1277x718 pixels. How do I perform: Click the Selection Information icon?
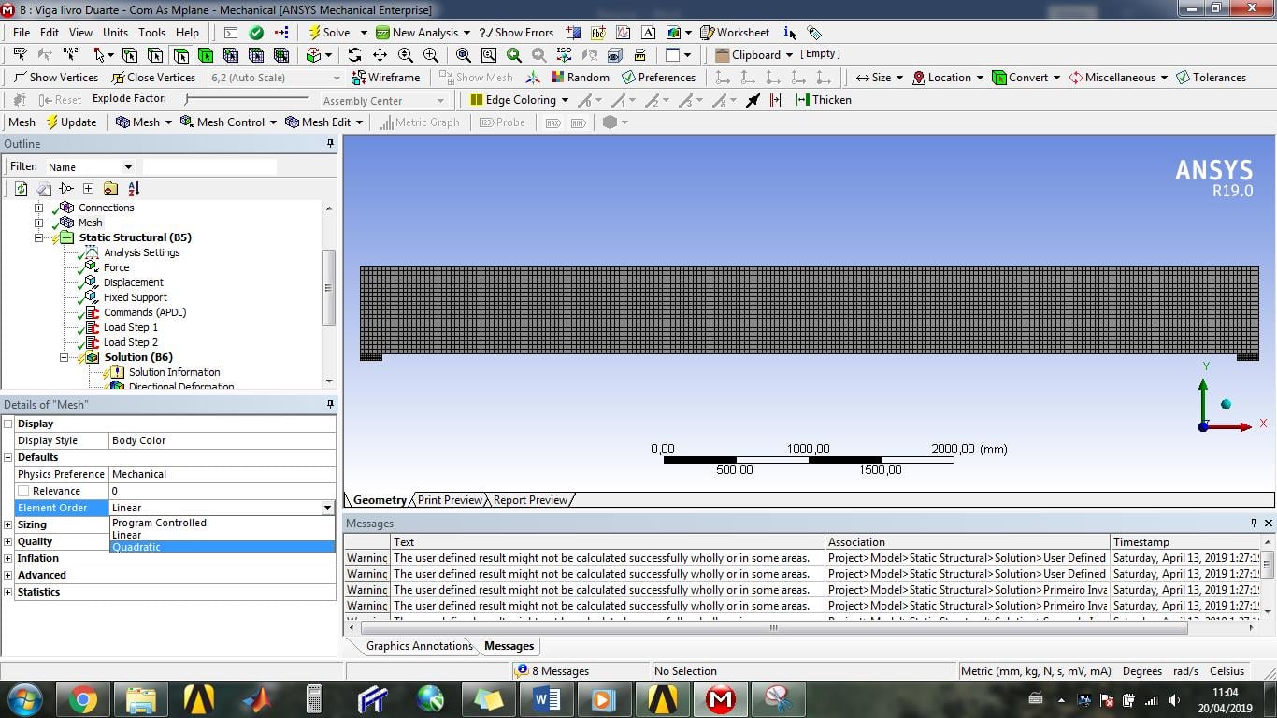click(x=790, y=33)
